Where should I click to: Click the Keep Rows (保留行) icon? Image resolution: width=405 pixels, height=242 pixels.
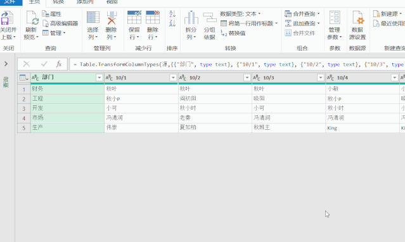coord(134,17)
